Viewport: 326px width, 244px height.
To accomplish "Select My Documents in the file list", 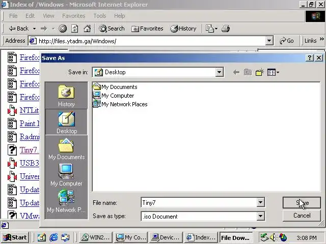I will click(115, 87).
